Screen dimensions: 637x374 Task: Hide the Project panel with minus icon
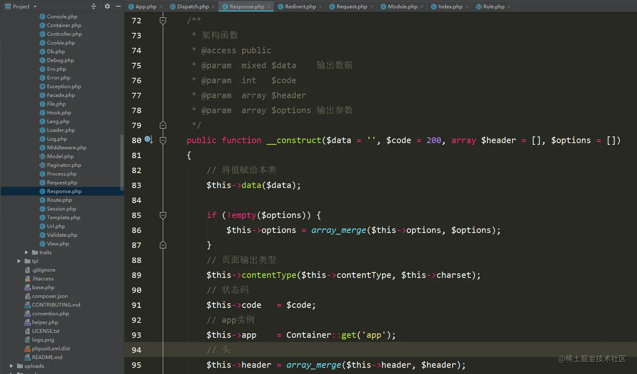coord(118,6)
